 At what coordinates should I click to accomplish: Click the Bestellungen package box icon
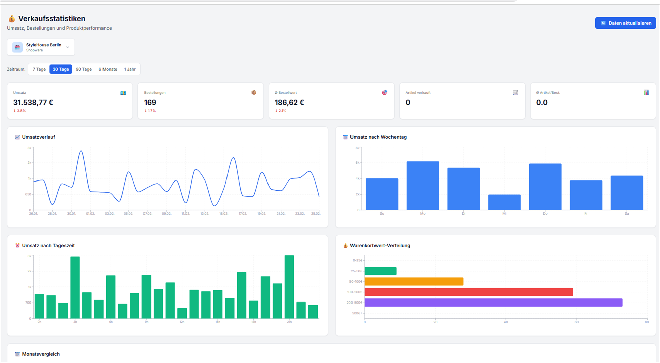pos(254,93)
